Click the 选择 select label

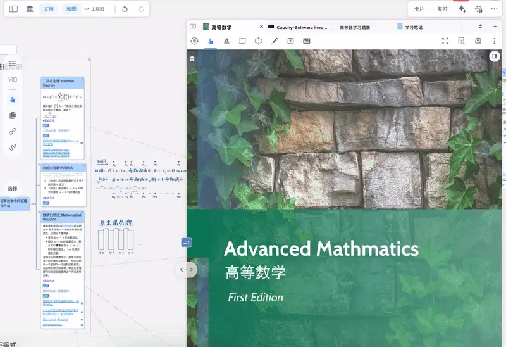[13, 188]
